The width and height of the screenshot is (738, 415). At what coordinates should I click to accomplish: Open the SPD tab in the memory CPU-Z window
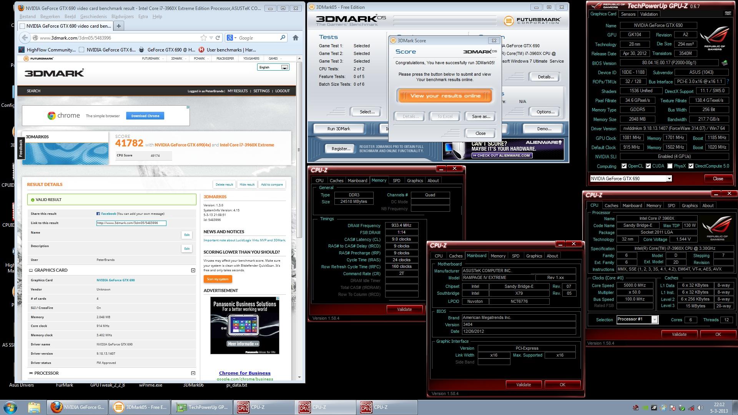(x=396, y=181)
